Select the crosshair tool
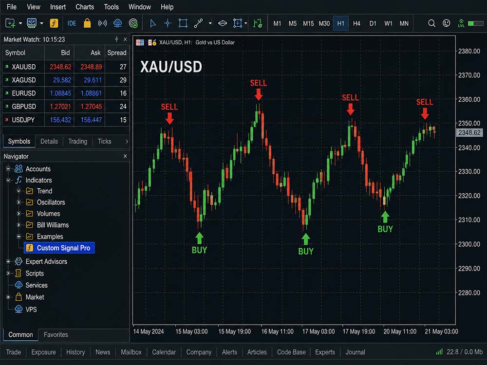Viewport: 487px width, 365px height. 168,23
